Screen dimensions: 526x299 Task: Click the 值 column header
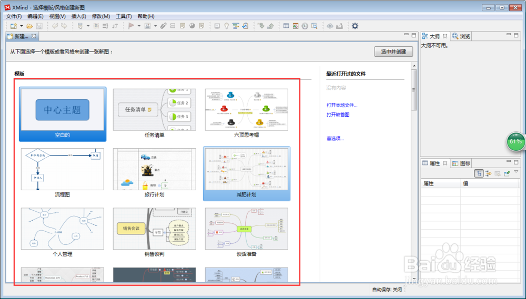pos(490,183)
